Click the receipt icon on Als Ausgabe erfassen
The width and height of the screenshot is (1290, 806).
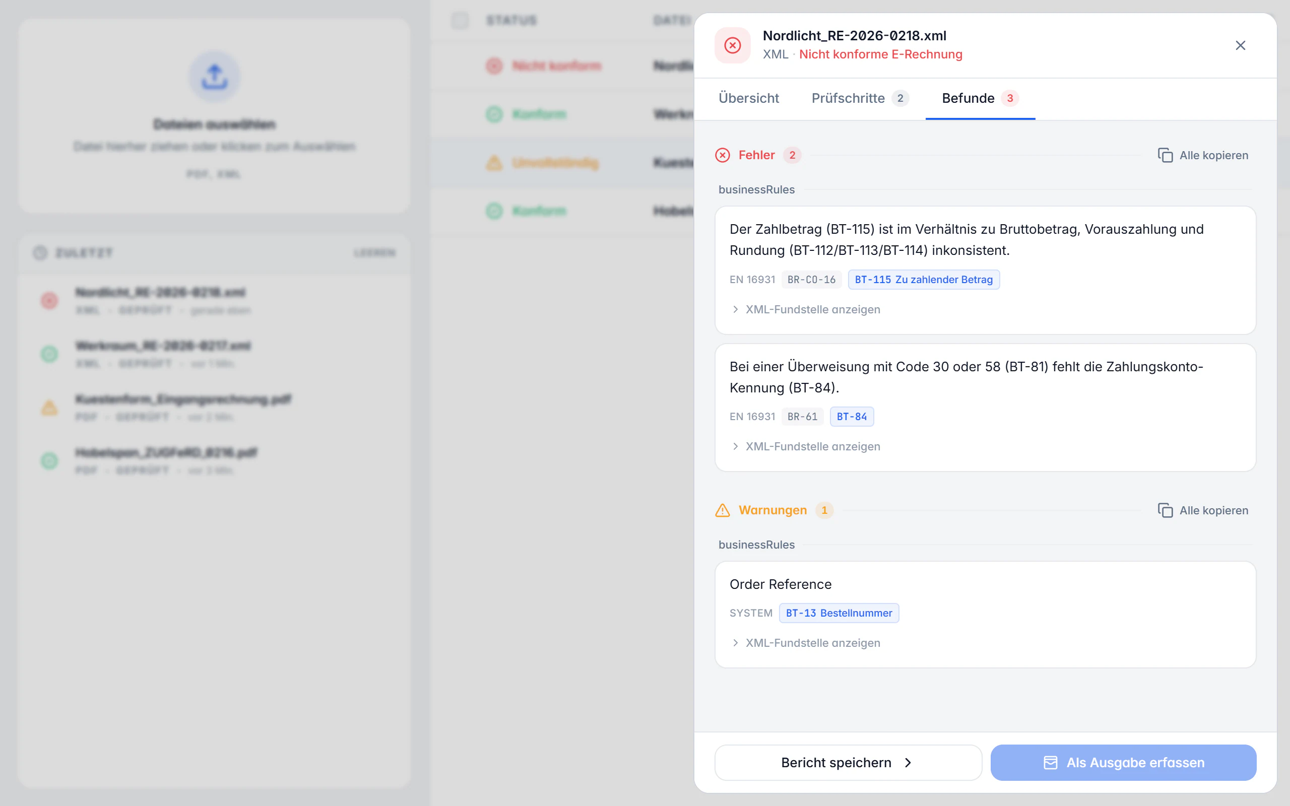point(1050,763)
